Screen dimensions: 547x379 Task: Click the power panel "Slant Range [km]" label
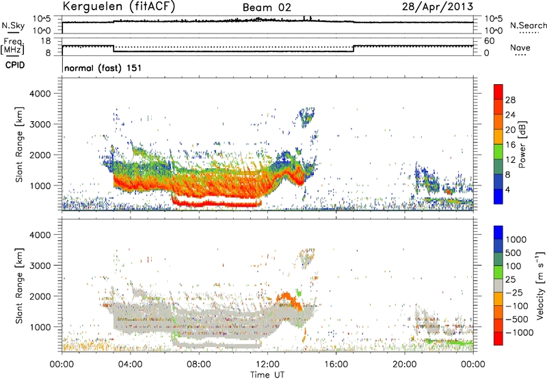point(19,144)
